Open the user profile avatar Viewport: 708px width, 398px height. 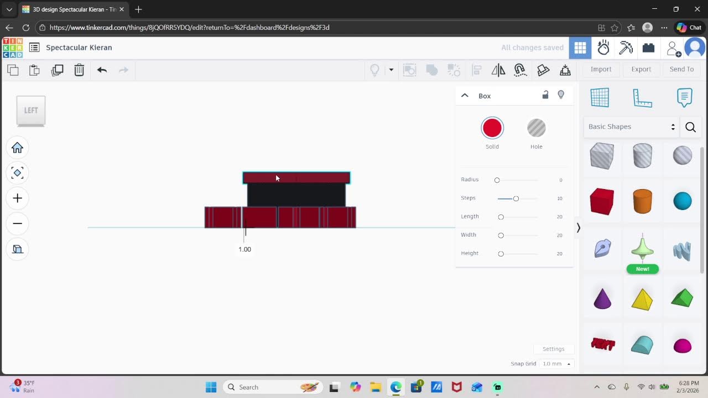(695, 48)
